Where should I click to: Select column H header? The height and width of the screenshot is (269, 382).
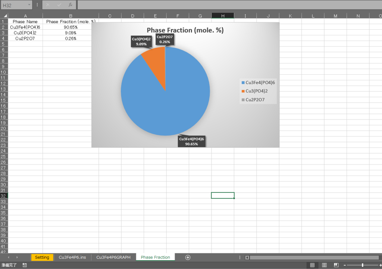223,16
